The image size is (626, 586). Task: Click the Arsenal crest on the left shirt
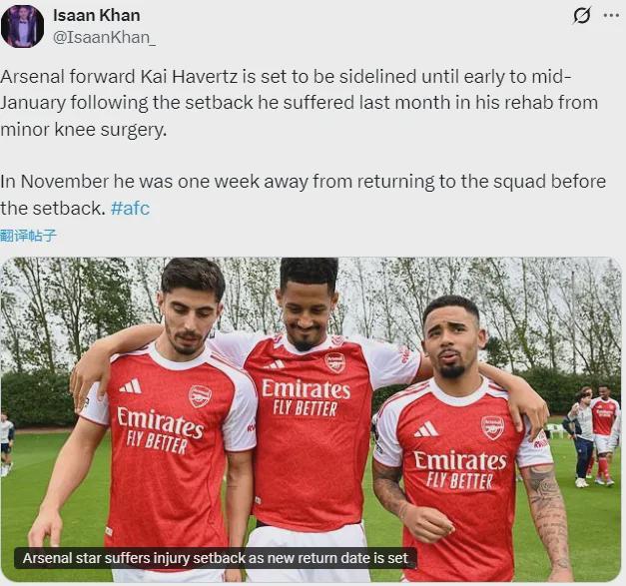[200, 396]
